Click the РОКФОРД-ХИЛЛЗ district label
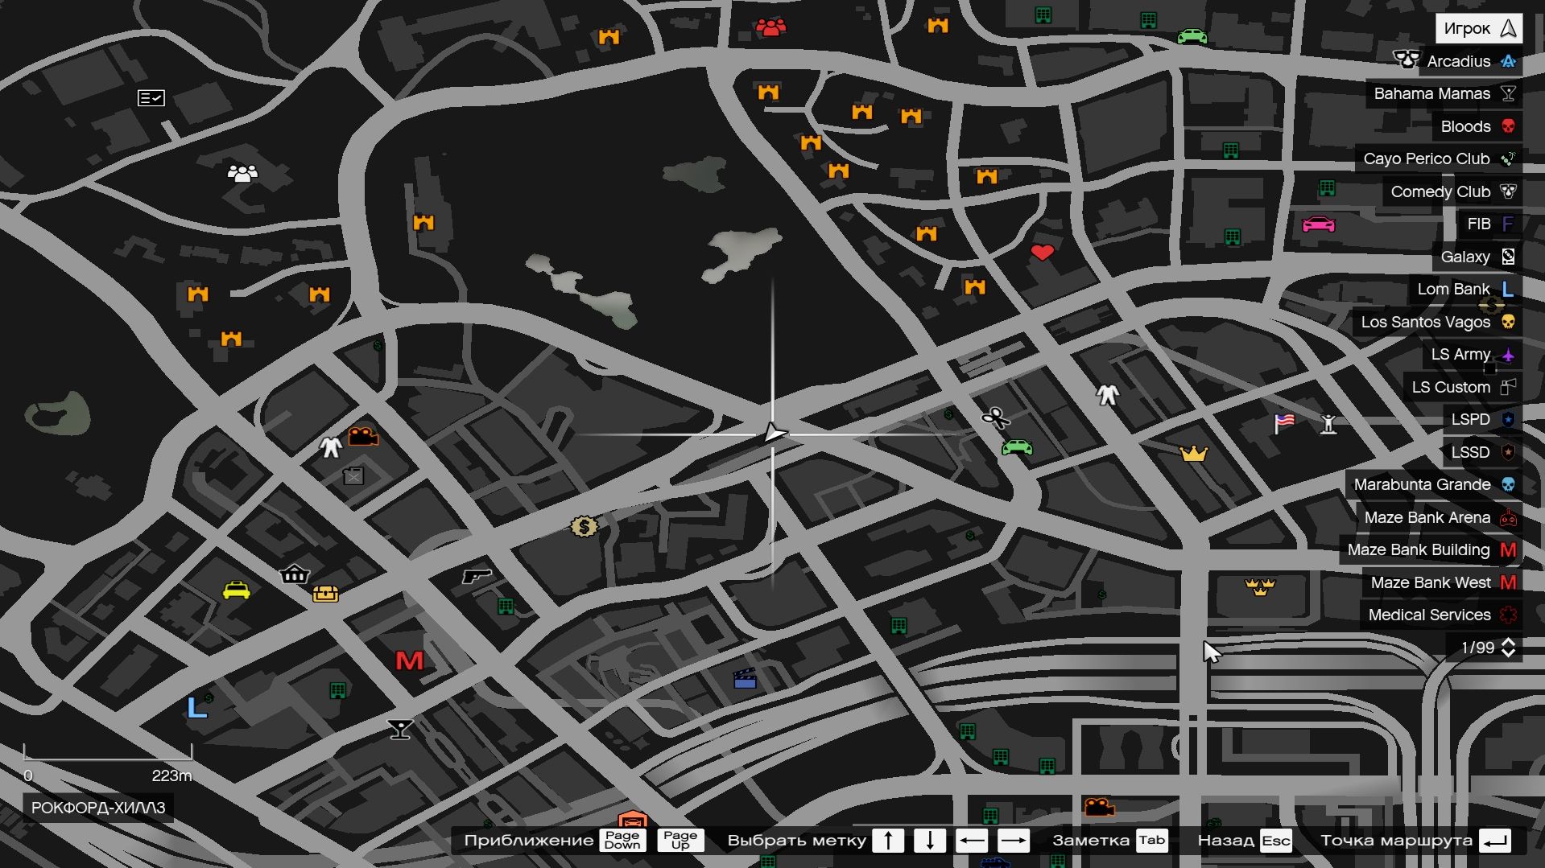The image size is (1545, 868). coord(98,808)
